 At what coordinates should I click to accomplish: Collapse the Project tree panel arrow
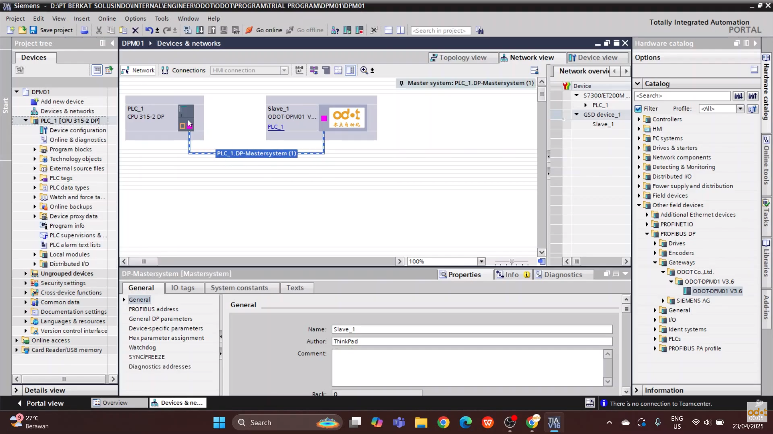pos(112,43)
